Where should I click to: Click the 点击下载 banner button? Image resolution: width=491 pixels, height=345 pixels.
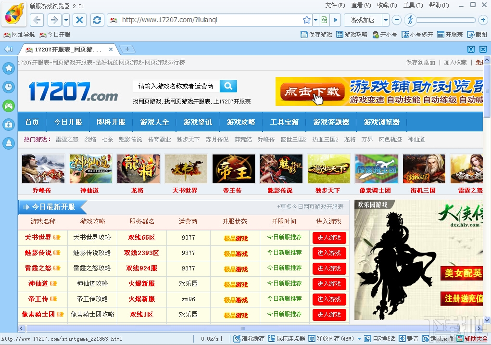click(x=312, y=91)
